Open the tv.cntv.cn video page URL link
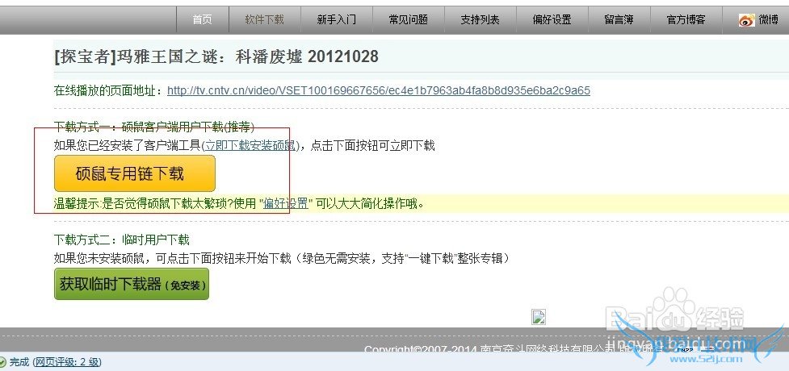 click(x=379, y=90)
